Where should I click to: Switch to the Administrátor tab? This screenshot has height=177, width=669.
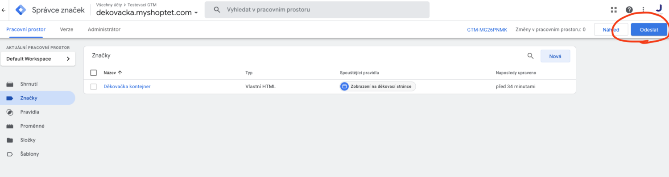(104, 29)
